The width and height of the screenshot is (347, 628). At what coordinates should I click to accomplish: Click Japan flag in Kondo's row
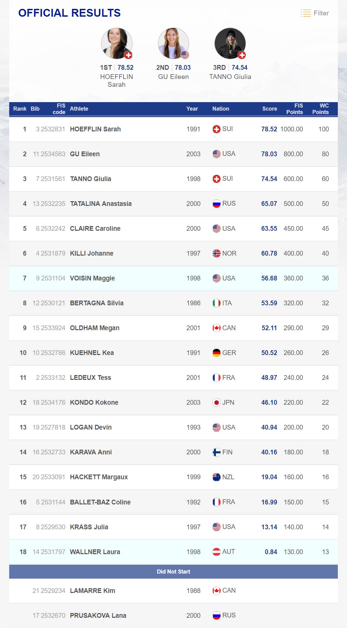[216, 403]
